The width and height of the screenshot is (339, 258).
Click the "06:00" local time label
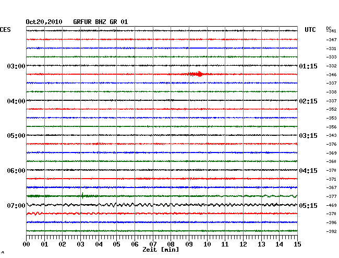coord(16,171)
